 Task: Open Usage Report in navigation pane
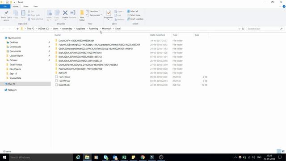16,55
